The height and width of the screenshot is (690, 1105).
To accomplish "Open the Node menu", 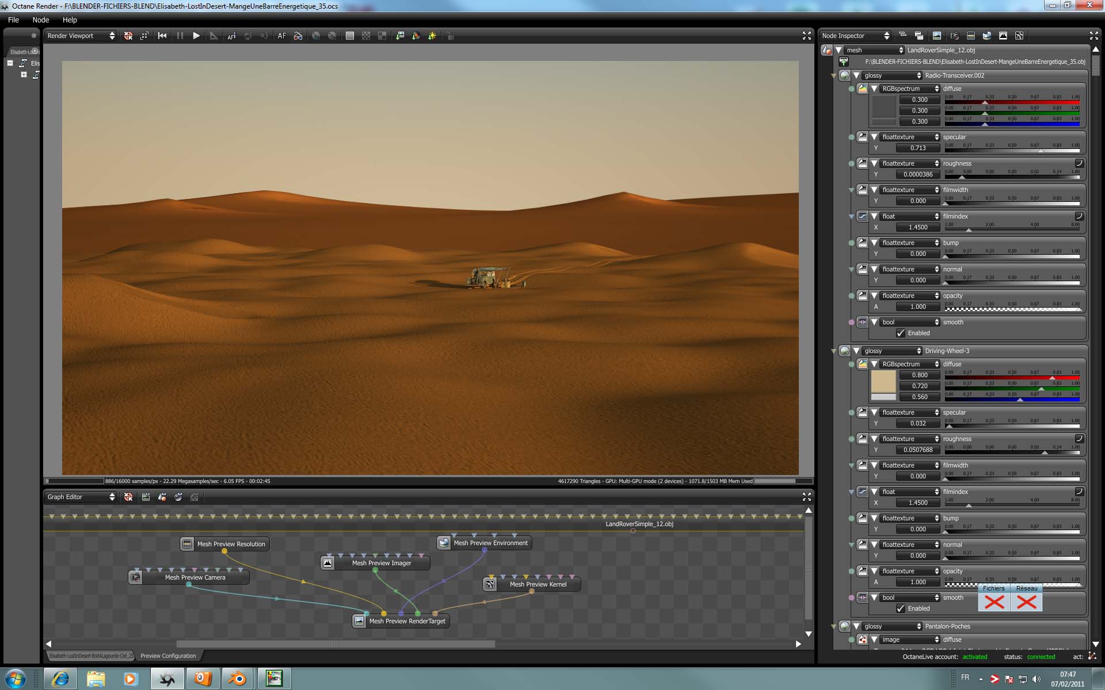I will pyautogui.click(x=40, y=20).
